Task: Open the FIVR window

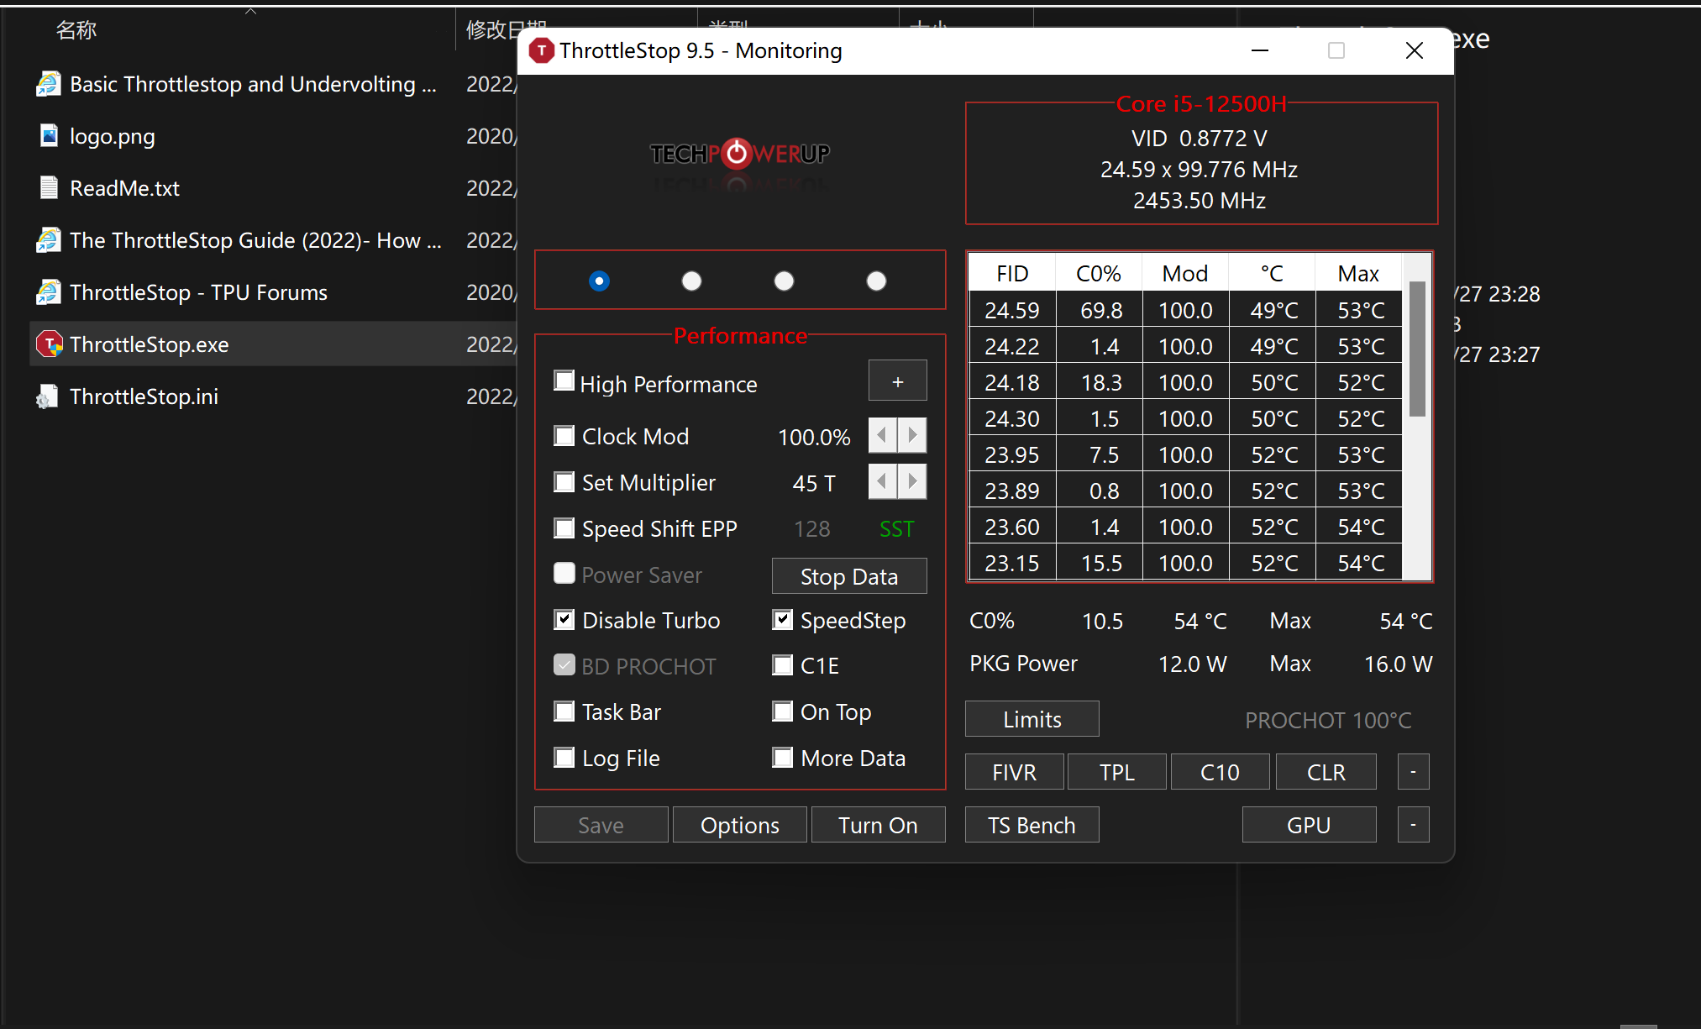Action: click(1014, 772)
